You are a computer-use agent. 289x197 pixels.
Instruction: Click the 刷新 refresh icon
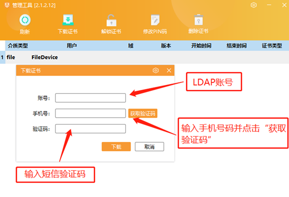(x=25, y=20)
